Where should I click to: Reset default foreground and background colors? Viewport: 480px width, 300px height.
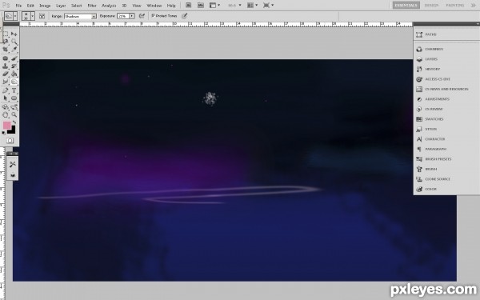4,133
